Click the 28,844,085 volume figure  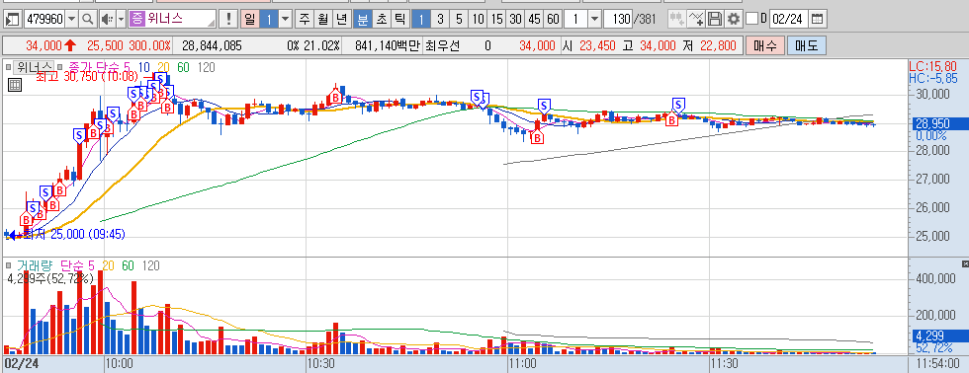[212, 45]
